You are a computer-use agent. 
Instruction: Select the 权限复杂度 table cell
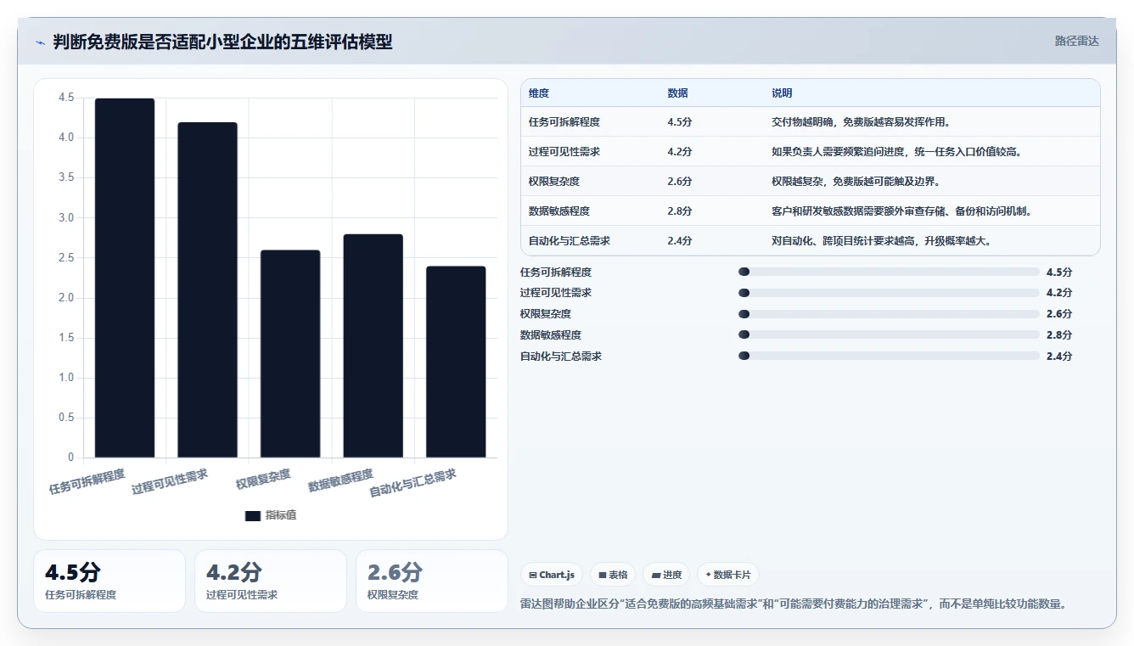click(x=554, y=182)
